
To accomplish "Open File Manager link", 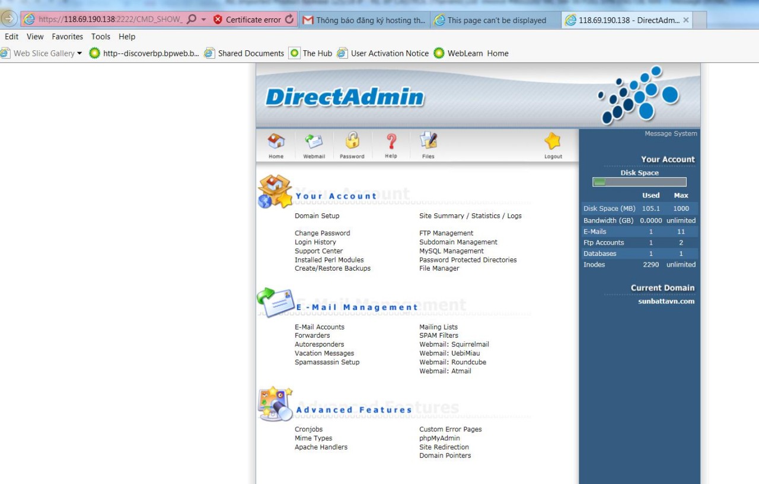I will [439, 268].
